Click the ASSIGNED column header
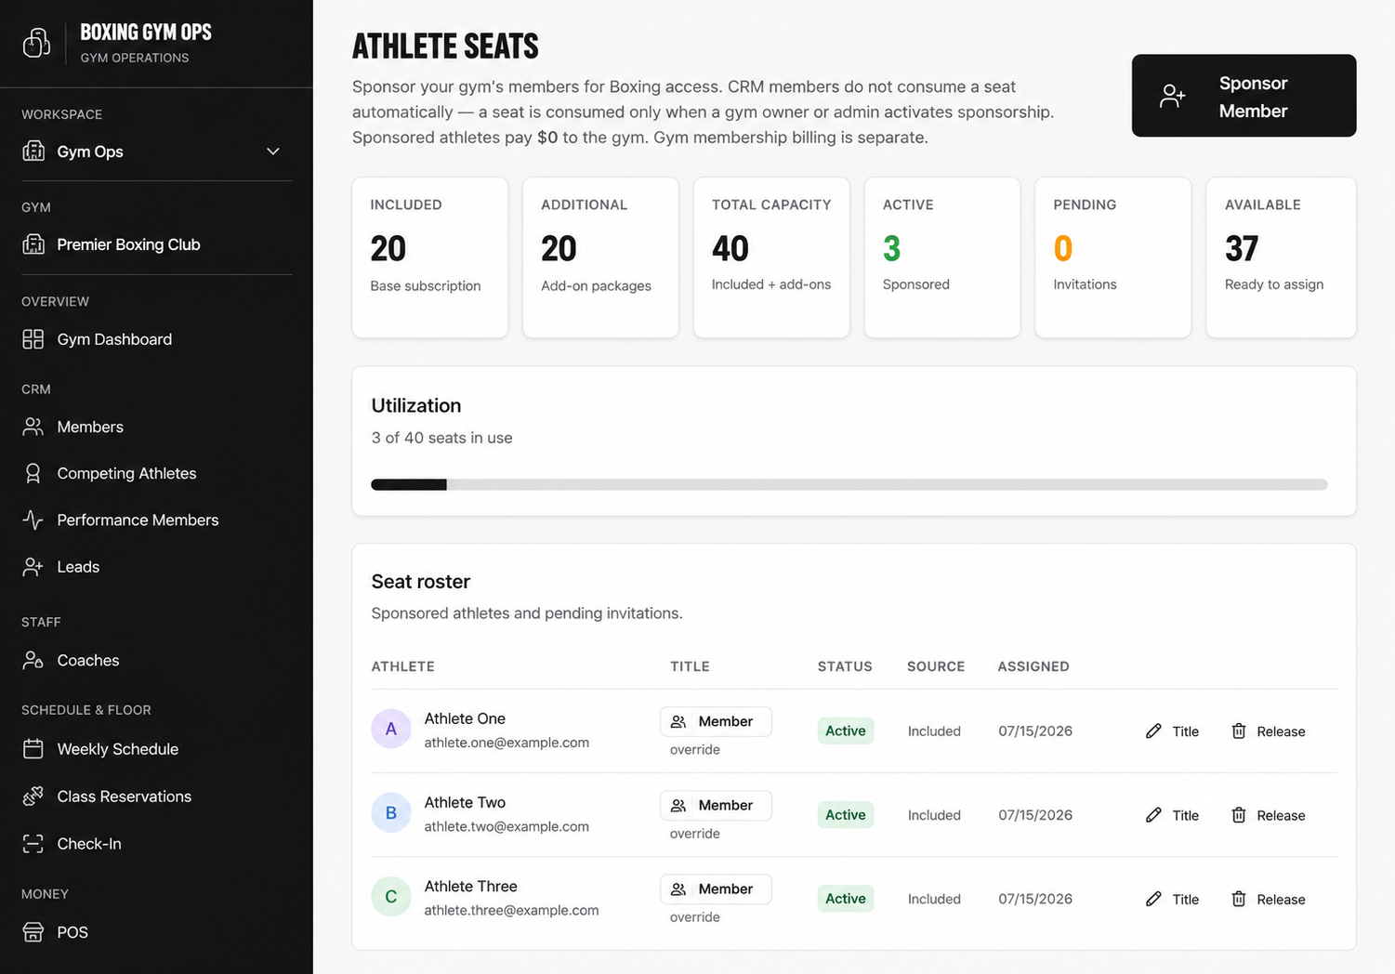This screenshot has width=1395, height=974. tap(1033, 666)
